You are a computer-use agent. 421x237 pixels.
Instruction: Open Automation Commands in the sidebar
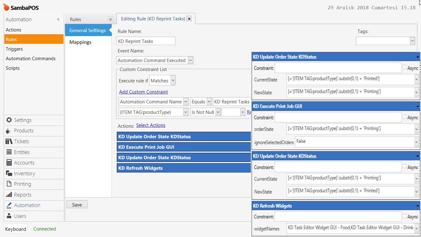(31, 59)
